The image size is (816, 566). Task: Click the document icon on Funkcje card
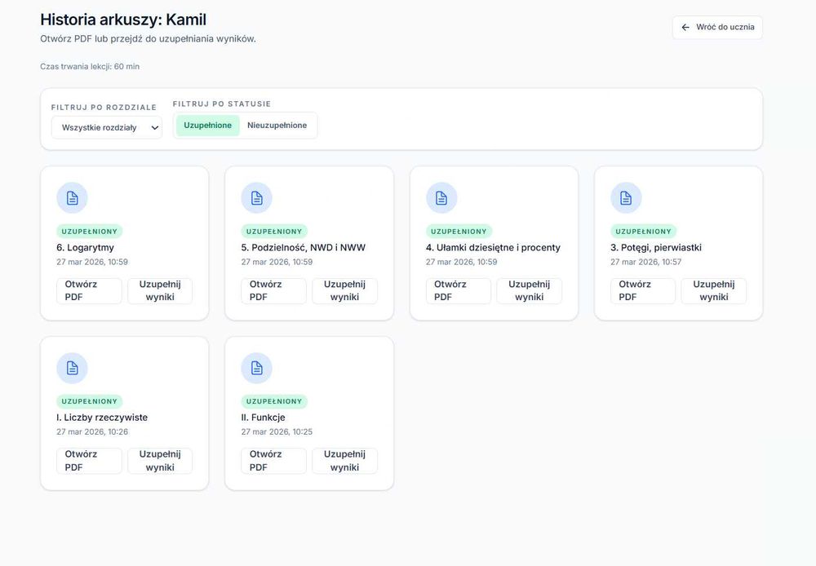257,368
